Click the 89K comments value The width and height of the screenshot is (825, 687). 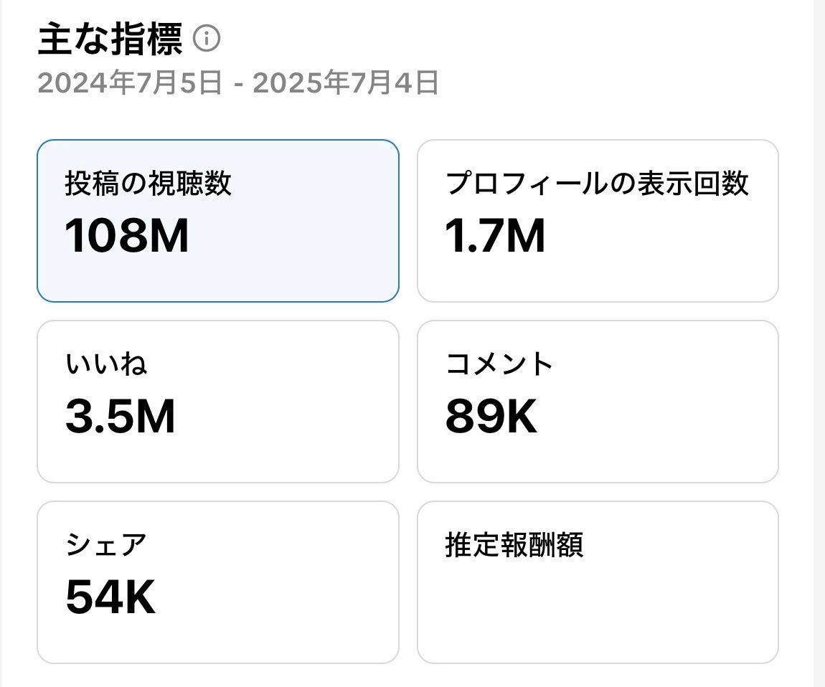tap(491, 417)
